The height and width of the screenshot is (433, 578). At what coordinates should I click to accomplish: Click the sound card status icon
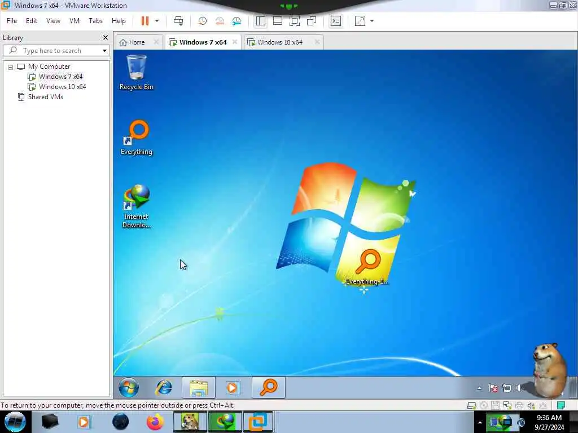[531, 406]
